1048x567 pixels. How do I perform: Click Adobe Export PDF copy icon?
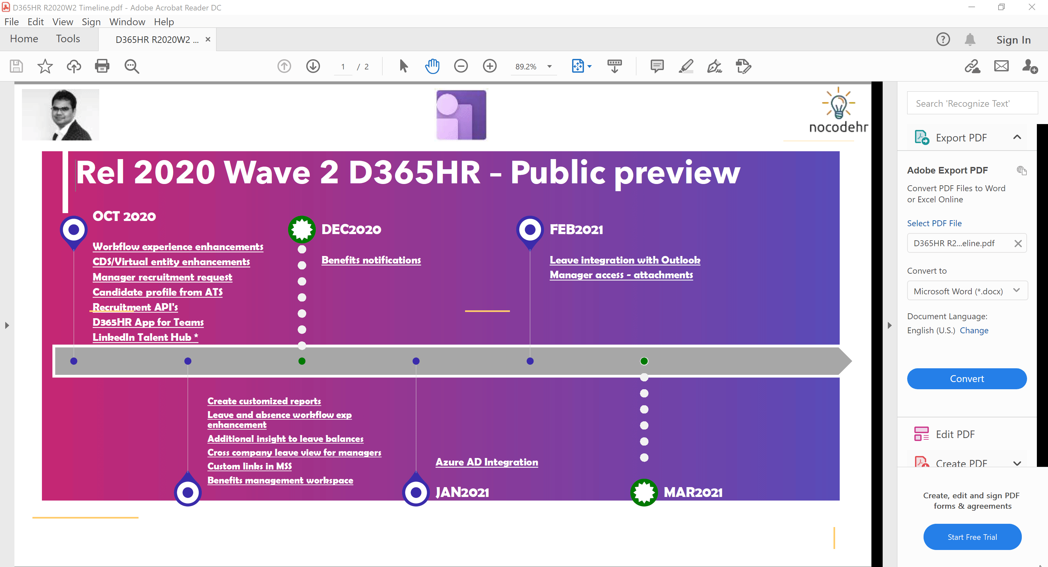click(1021, 171)
